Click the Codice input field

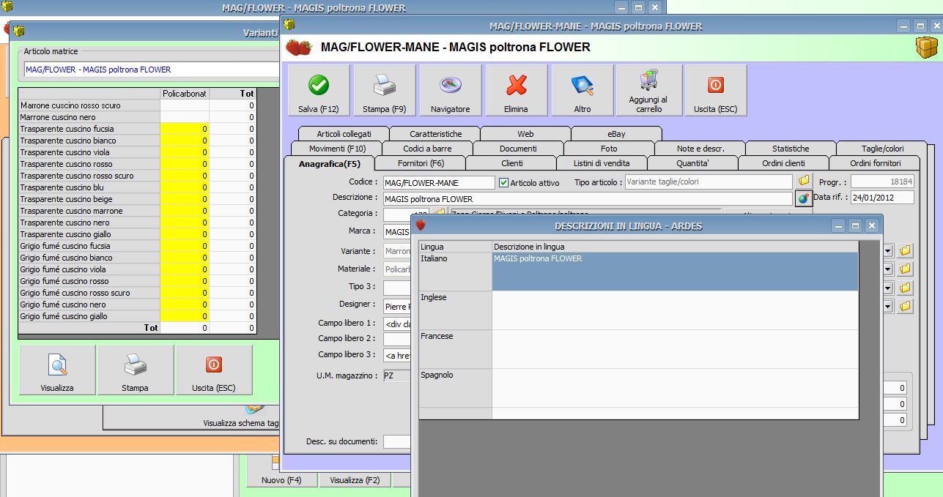[x=439, y=182]
